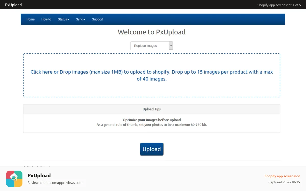Click 'Reviewed on ecomappreviews.com' text
The height and width of the screenshot is (191, 306).
pos(55,183)
